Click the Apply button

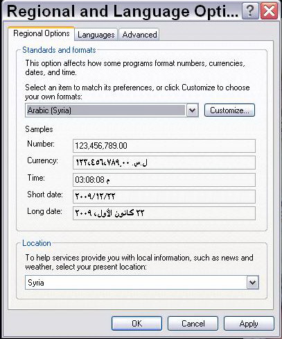[x=249, y=324]
